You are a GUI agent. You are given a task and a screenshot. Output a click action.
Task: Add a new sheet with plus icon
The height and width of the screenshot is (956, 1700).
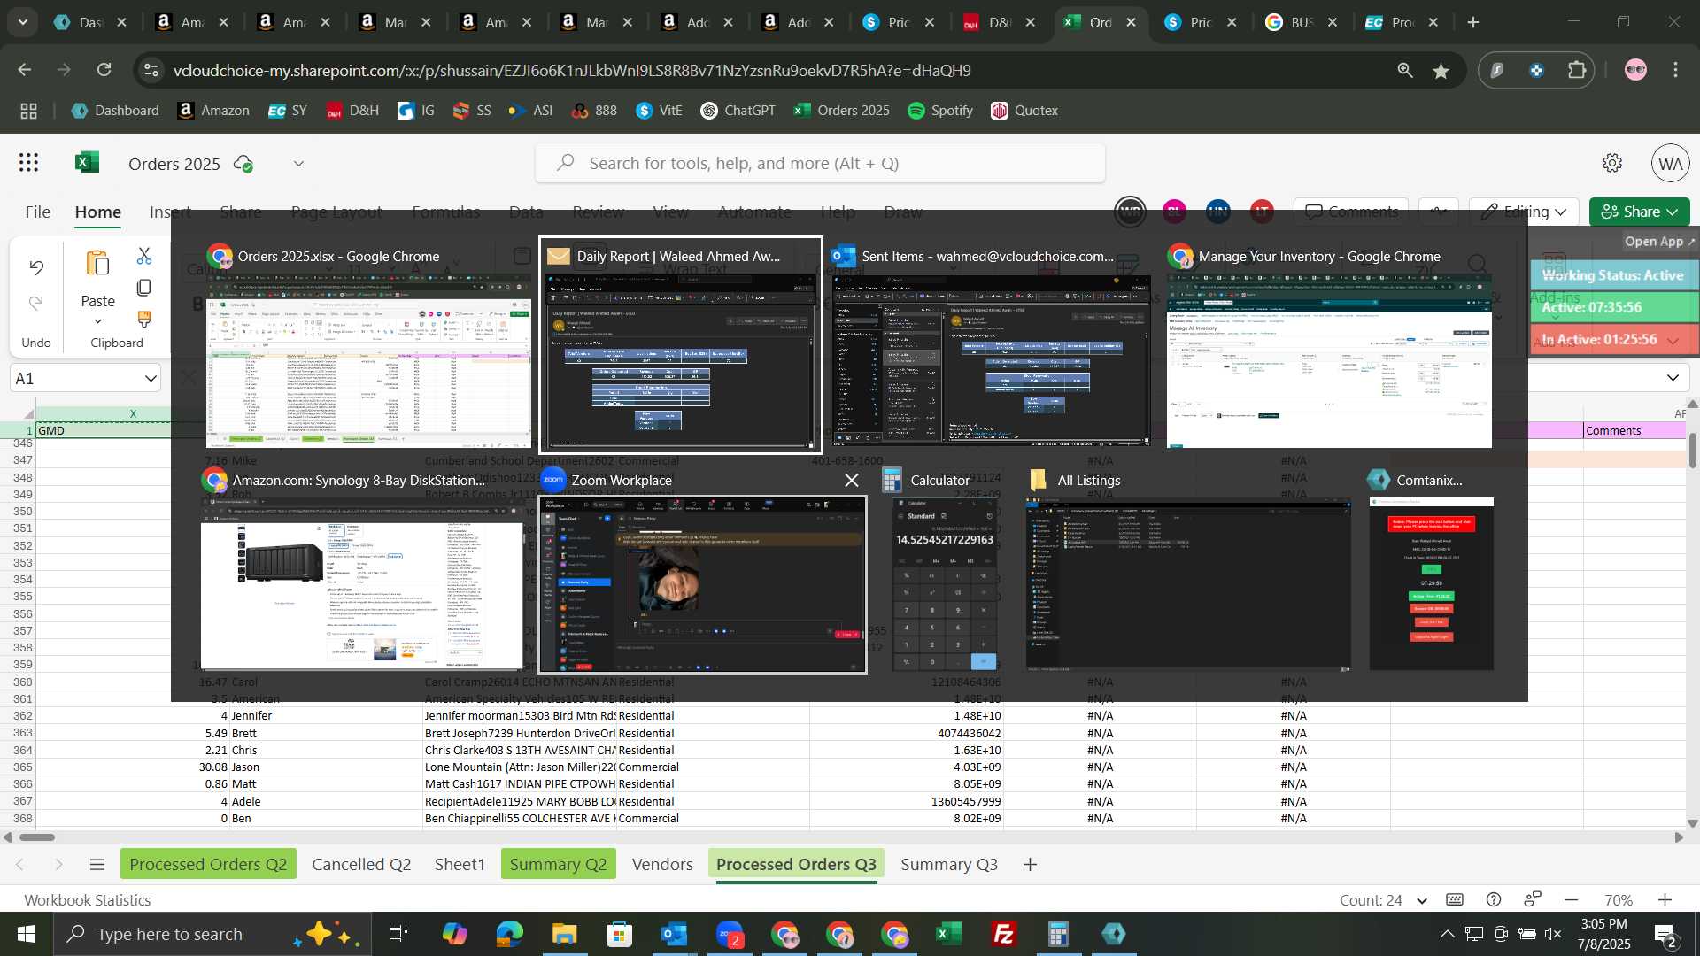pos(1030,865)
